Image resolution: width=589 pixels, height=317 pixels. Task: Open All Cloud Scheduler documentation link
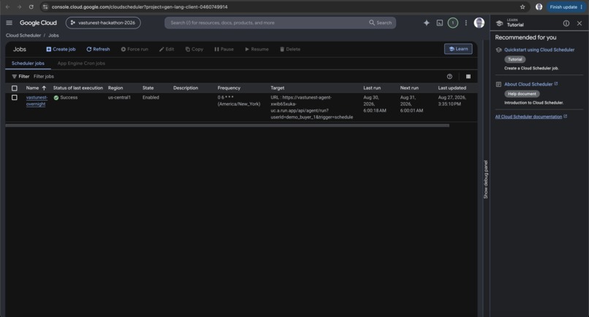tap(528, 117)
